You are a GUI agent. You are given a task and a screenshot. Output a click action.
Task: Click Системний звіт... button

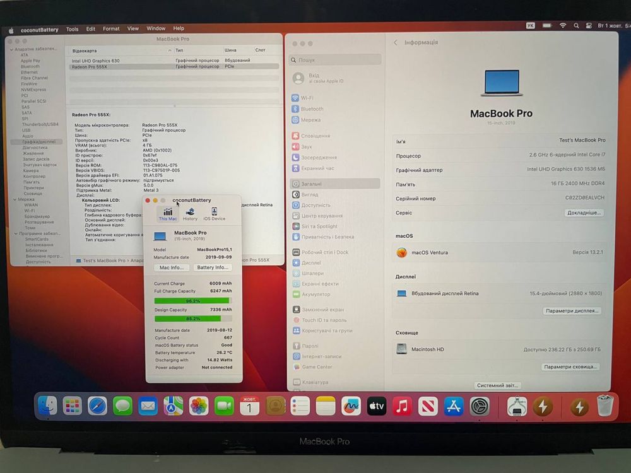click(x=497, y=385)
